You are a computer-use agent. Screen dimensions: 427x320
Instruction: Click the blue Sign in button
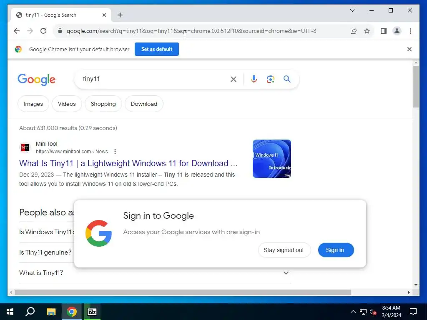pos(336,250)
